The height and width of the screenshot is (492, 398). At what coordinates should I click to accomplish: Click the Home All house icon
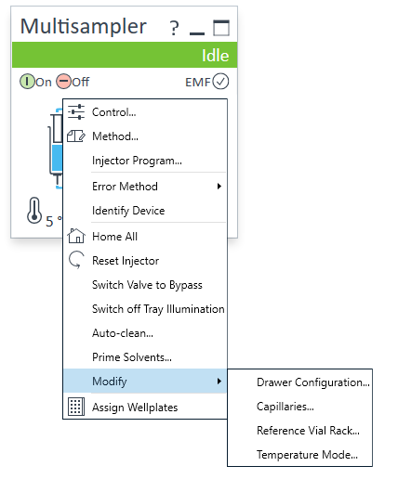coord(76,236)
